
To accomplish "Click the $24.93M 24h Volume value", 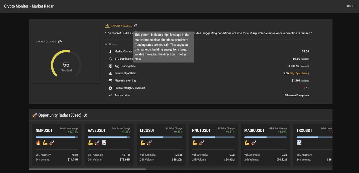I will (229, 160).
